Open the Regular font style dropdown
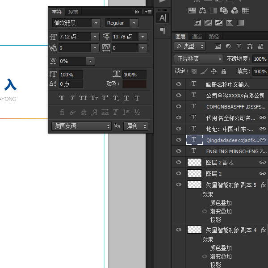The width and height of the screenshot is (268, 268). [134, 23]
